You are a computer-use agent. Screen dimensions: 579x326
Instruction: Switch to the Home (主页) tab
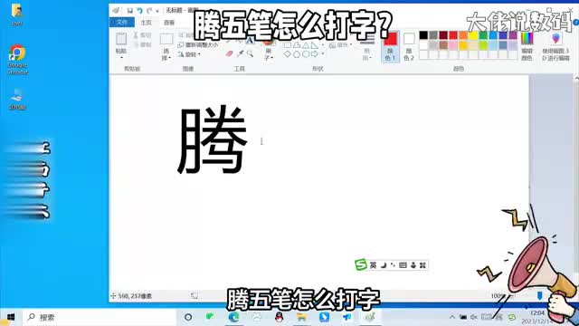[x=147, y=23]
